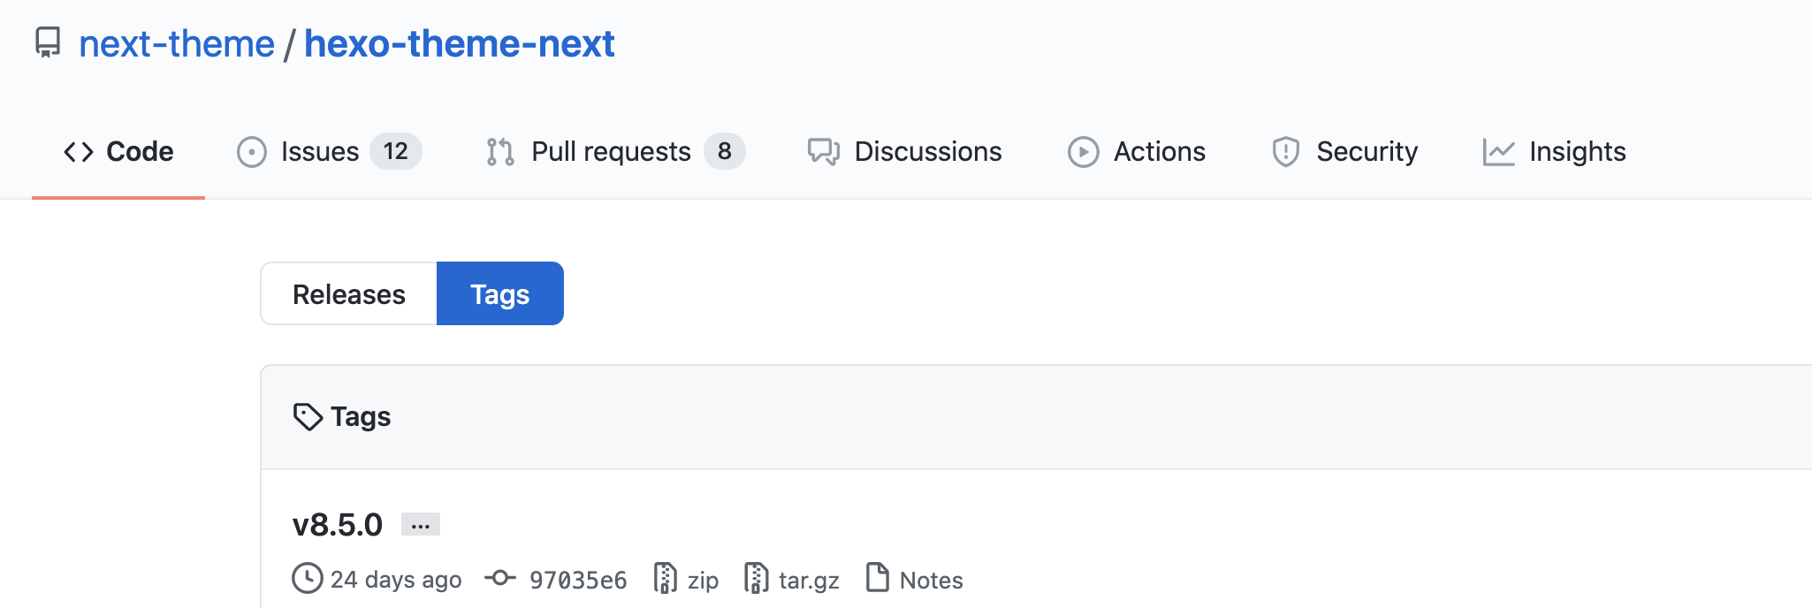Click the Pull requests git-merge icon
This screenshot has width=1812, height=608.
coord(500,152)
